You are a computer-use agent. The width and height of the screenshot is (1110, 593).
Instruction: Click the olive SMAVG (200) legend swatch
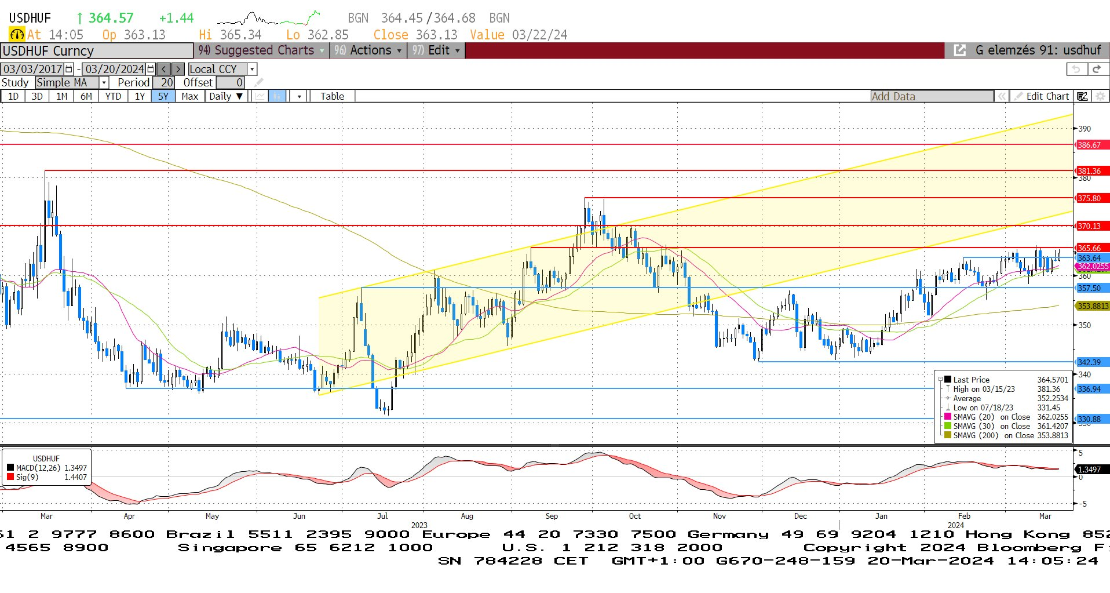948,435
